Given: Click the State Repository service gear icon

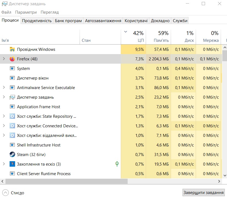Looking at the screenshot, I should 12,116.
